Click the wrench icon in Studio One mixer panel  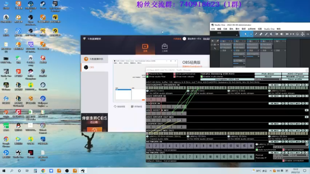tap(215, 48)
